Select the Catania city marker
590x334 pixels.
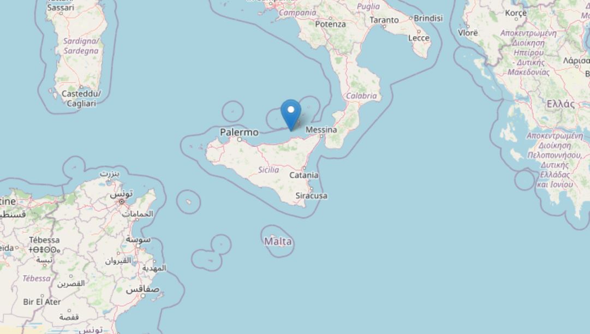click(305, 168)
